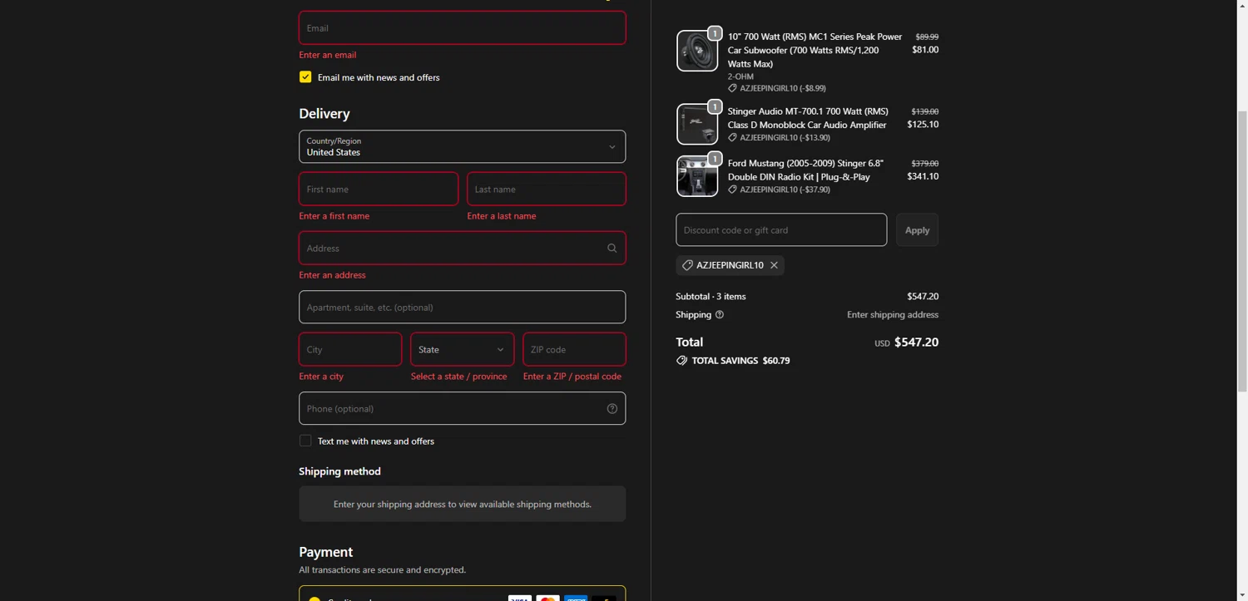
Task: Click the Email input field
Action: point(462,27)
